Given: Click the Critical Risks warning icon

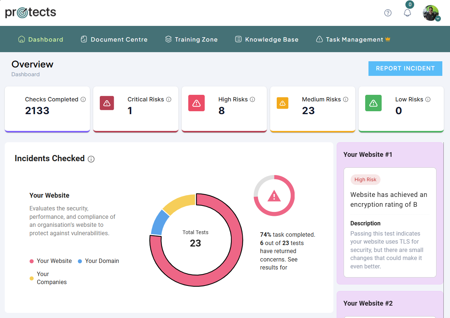Looking at the screenshot, I should pyautogui.click(x=107, y=103).
